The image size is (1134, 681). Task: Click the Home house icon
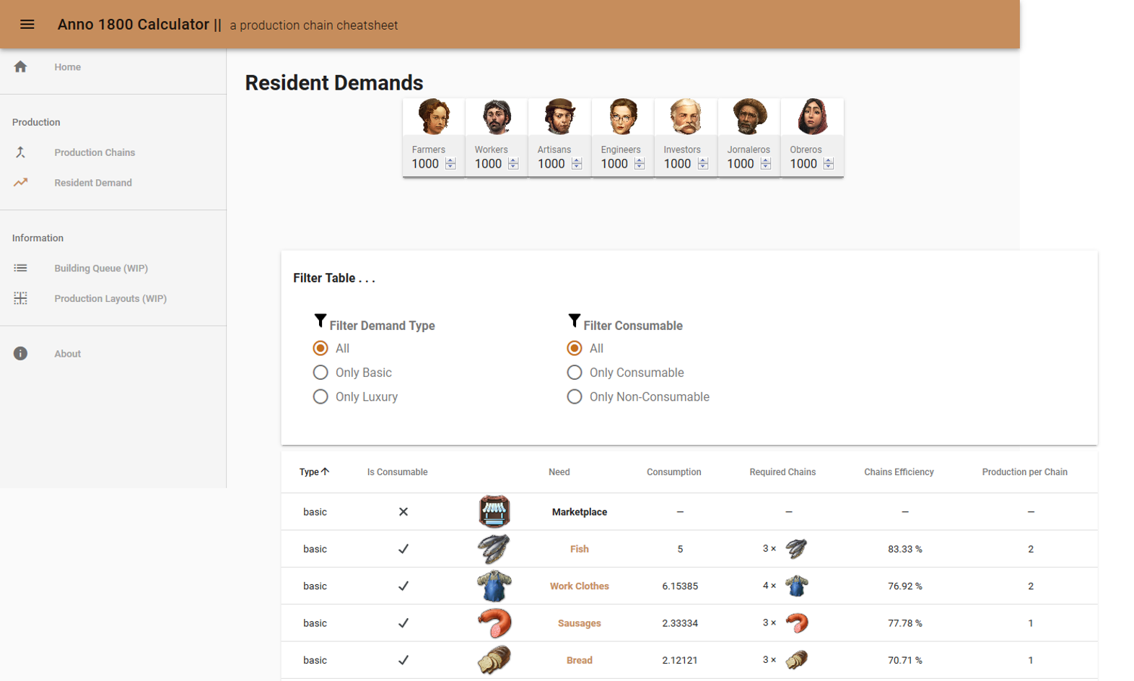[20, 67]
